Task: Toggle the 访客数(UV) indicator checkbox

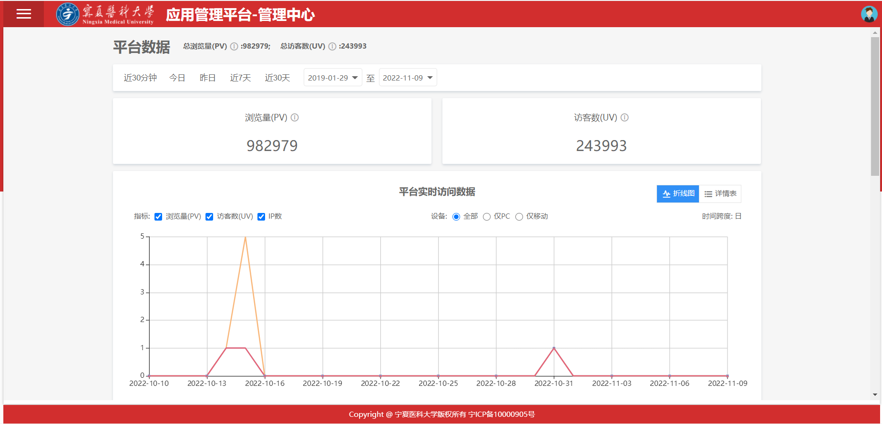Action: pos(209,217)
